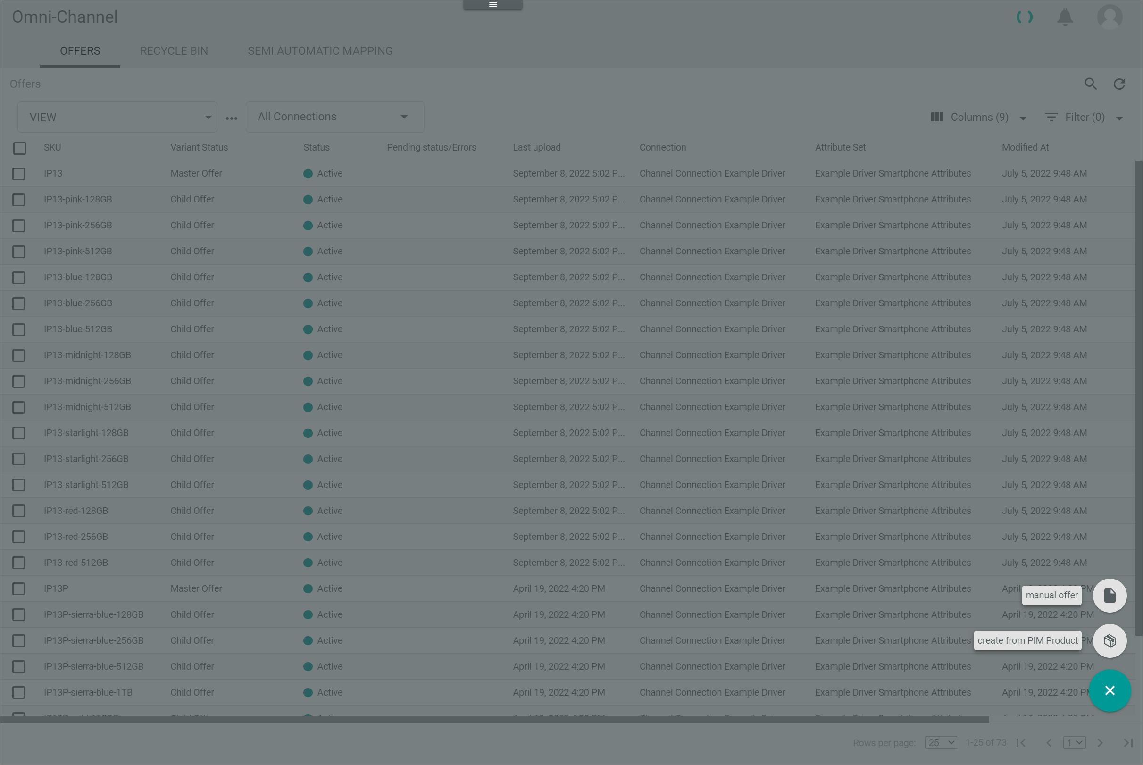Open the VIEW dropdown

[x=117, y=117]
